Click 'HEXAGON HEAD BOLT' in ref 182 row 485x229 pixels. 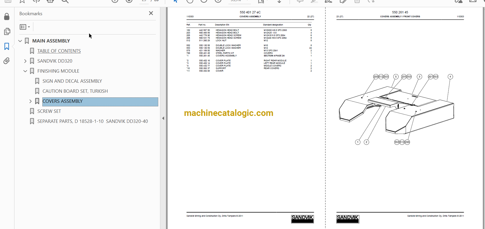[x=227, y=30]
